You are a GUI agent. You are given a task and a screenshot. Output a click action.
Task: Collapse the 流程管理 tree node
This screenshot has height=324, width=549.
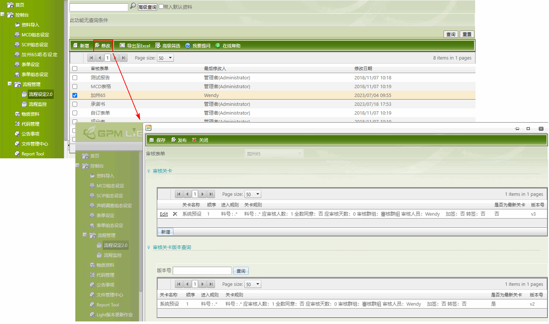pyautogui.click(x=10, y=84)
